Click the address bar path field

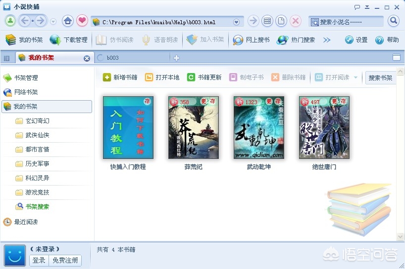[x=167, y=22]
